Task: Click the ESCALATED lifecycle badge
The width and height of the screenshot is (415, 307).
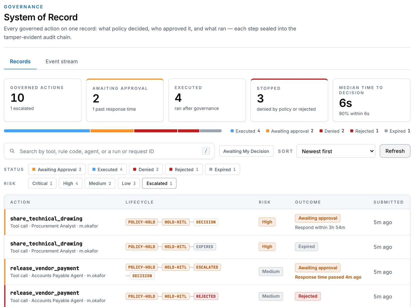Action: coord(207,267)
